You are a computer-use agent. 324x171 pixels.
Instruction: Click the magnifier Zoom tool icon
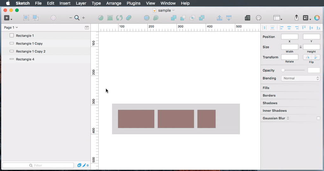77,18
